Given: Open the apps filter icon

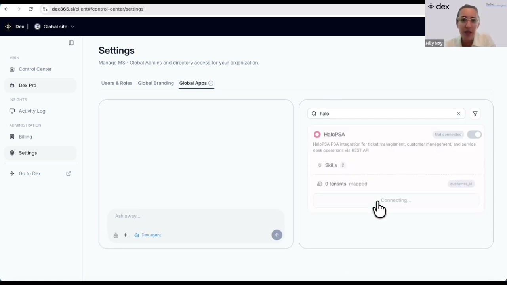Looking at the screenshot, I should (475, 114).
